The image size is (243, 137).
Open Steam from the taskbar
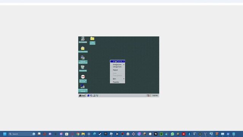coord(100,134)
